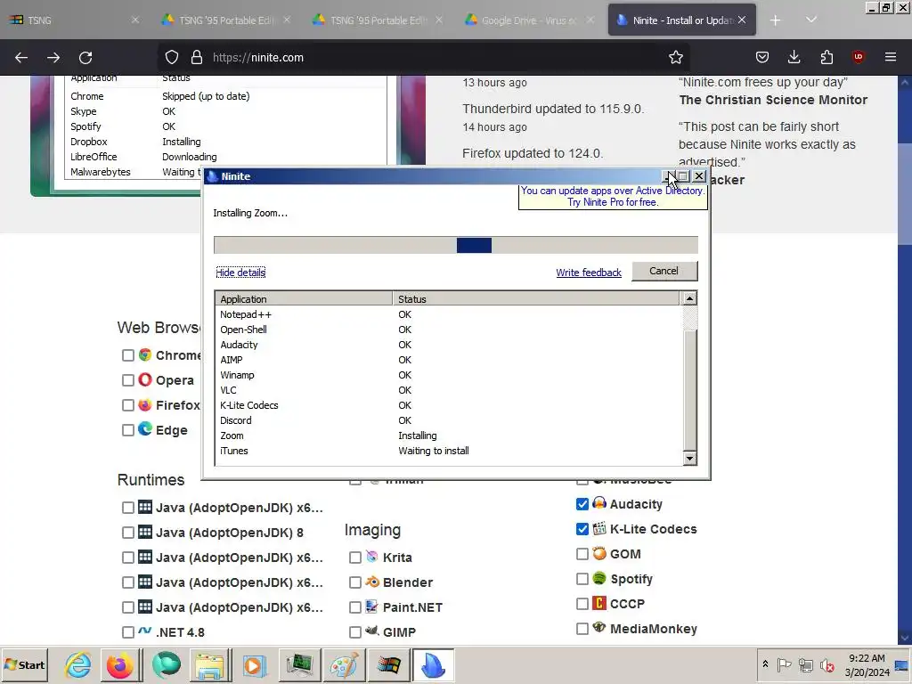This screenshot has height=684, width=912.
Task: Switch to first TSNG '95 Portable Edition tab
Action: [225, 20]
